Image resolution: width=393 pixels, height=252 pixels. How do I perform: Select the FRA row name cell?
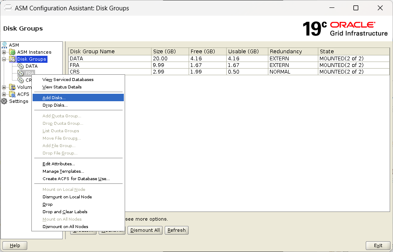coord(110,65)
